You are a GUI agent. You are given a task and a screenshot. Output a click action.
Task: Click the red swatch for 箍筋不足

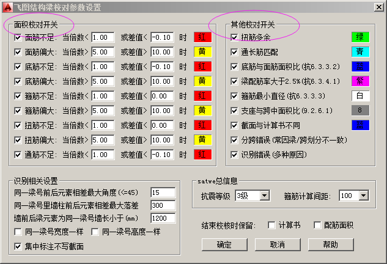coord(202,96)
